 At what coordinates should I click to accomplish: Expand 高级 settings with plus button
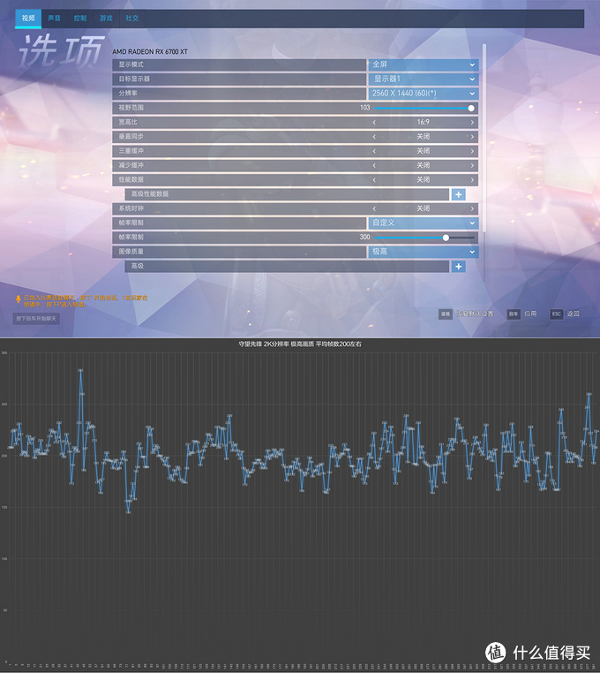pyautogui.click(x=458, y=267)
